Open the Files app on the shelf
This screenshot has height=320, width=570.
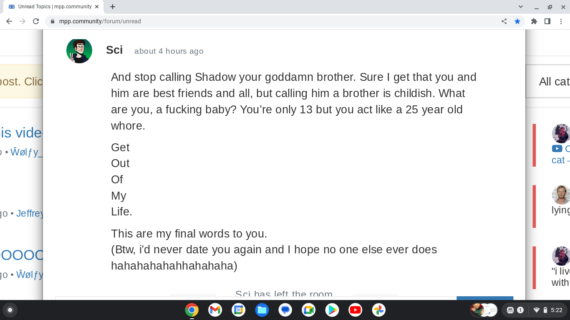point(262,310)
